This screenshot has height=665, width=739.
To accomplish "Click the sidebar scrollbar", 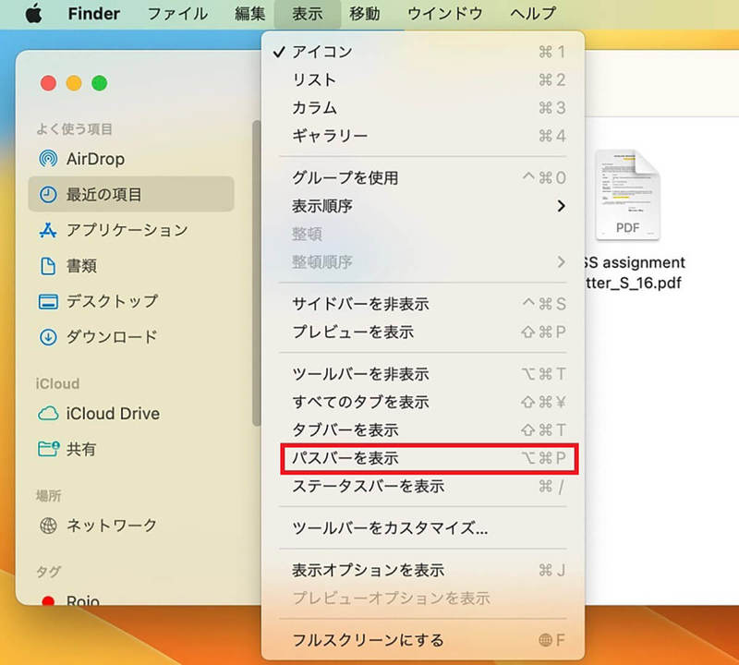I will 256,273.
